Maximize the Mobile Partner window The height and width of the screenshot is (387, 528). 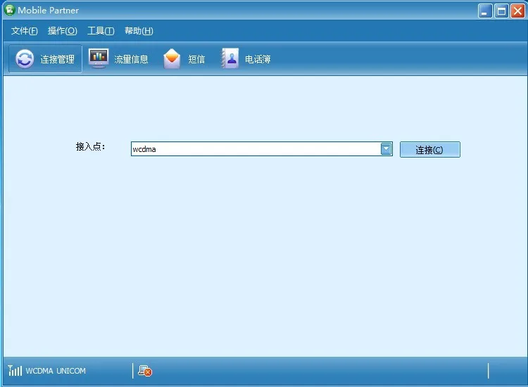[501, 11]
